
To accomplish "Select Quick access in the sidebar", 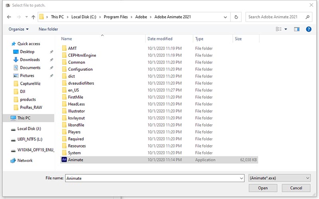I will 29,44.
